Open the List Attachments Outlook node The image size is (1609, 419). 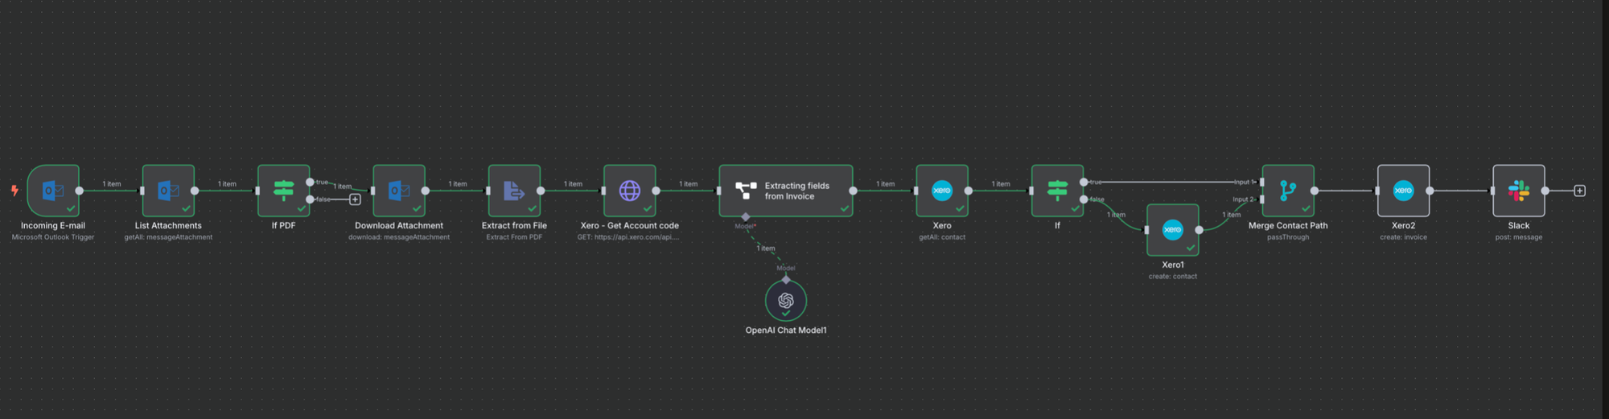tap(168, 191)
